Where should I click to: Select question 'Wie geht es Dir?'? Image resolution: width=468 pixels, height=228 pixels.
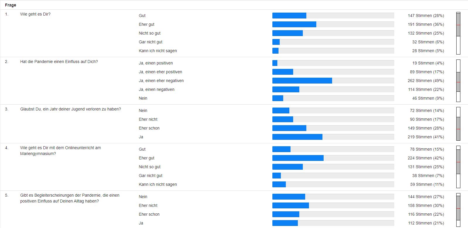pyautogui.click(x=35, y=14)
